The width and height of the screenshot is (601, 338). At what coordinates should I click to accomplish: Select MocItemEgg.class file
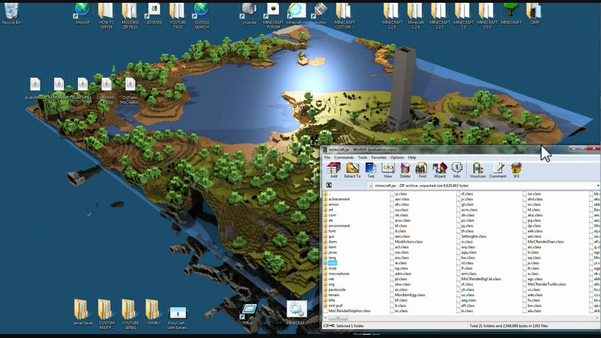[408, 295]
